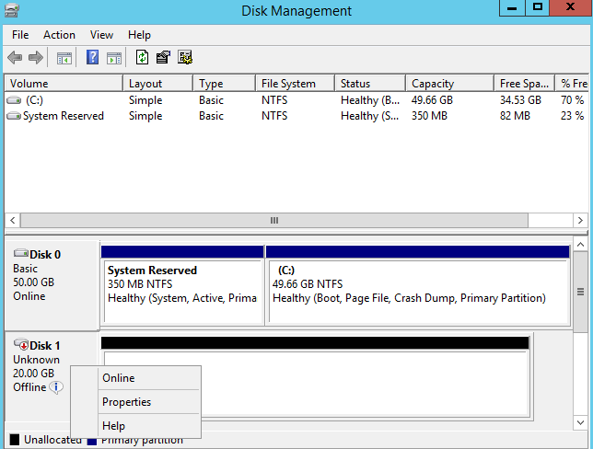Sort by the Volume column header
Screen dimensions: 593x449
[x=63, y=84]
